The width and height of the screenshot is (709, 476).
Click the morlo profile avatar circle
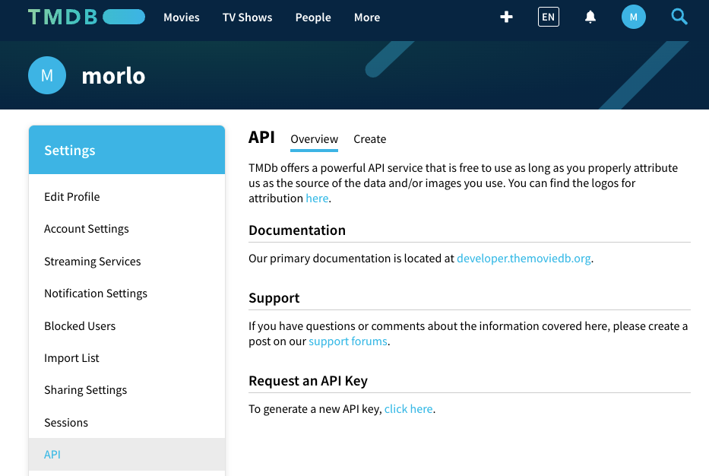coord(46,75)
